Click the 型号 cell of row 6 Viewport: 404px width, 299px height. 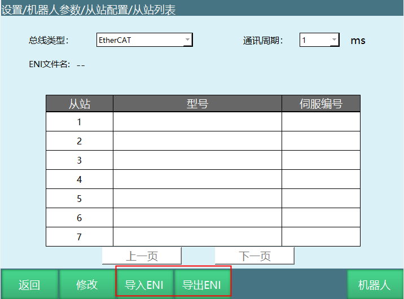[x=197, y=218]
